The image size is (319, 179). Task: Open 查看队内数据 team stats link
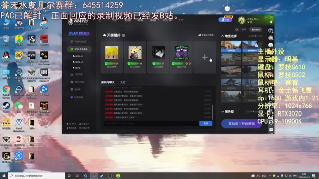pos(206,35)
